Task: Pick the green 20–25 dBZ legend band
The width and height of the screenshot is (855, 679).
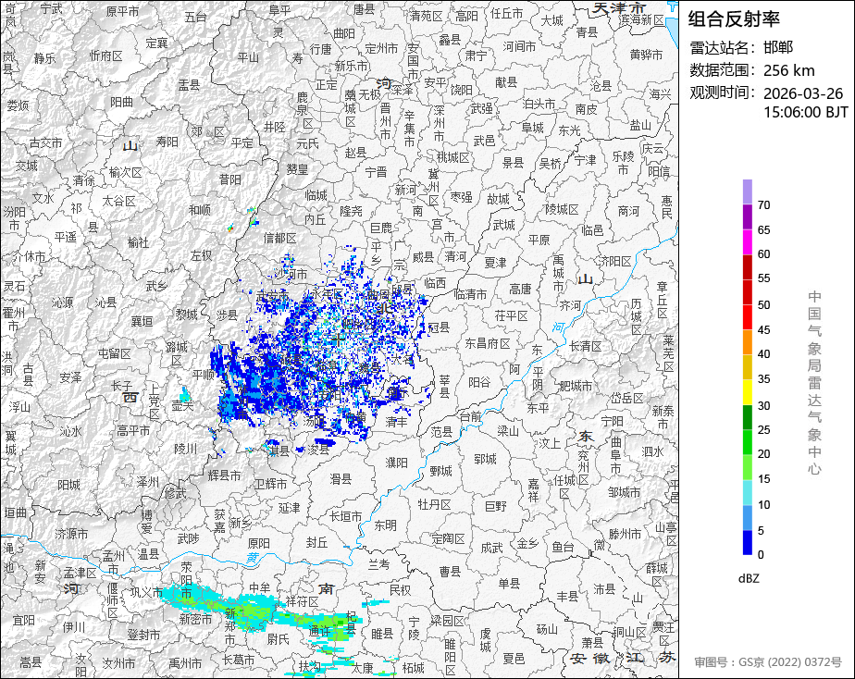Action: [x=747, y=442]
